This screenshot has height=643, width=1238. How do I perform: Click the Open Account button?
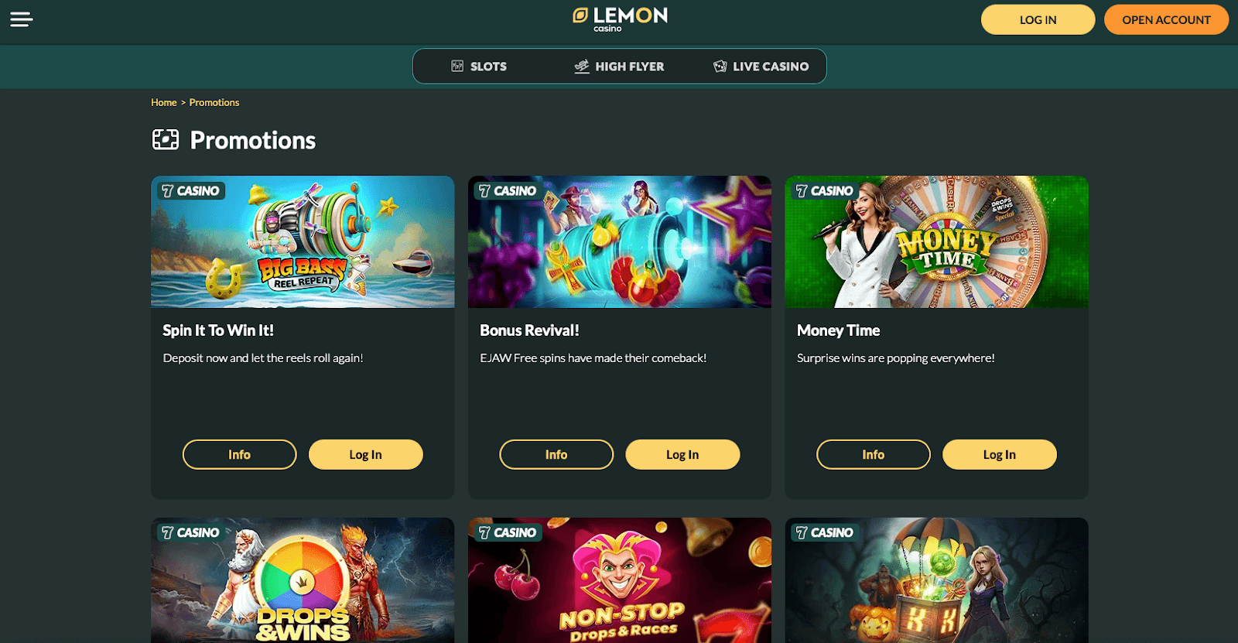[x=1166, y=19]
